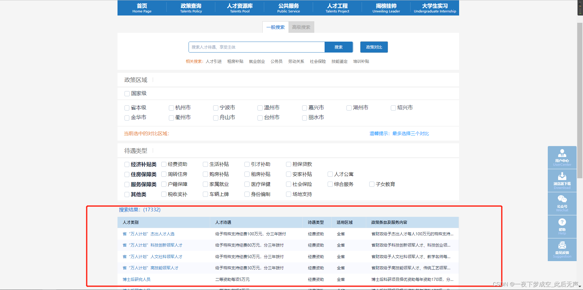Check the 金华市 checkbox
This screenshot has width=583, height=290.
coord(127,118)
